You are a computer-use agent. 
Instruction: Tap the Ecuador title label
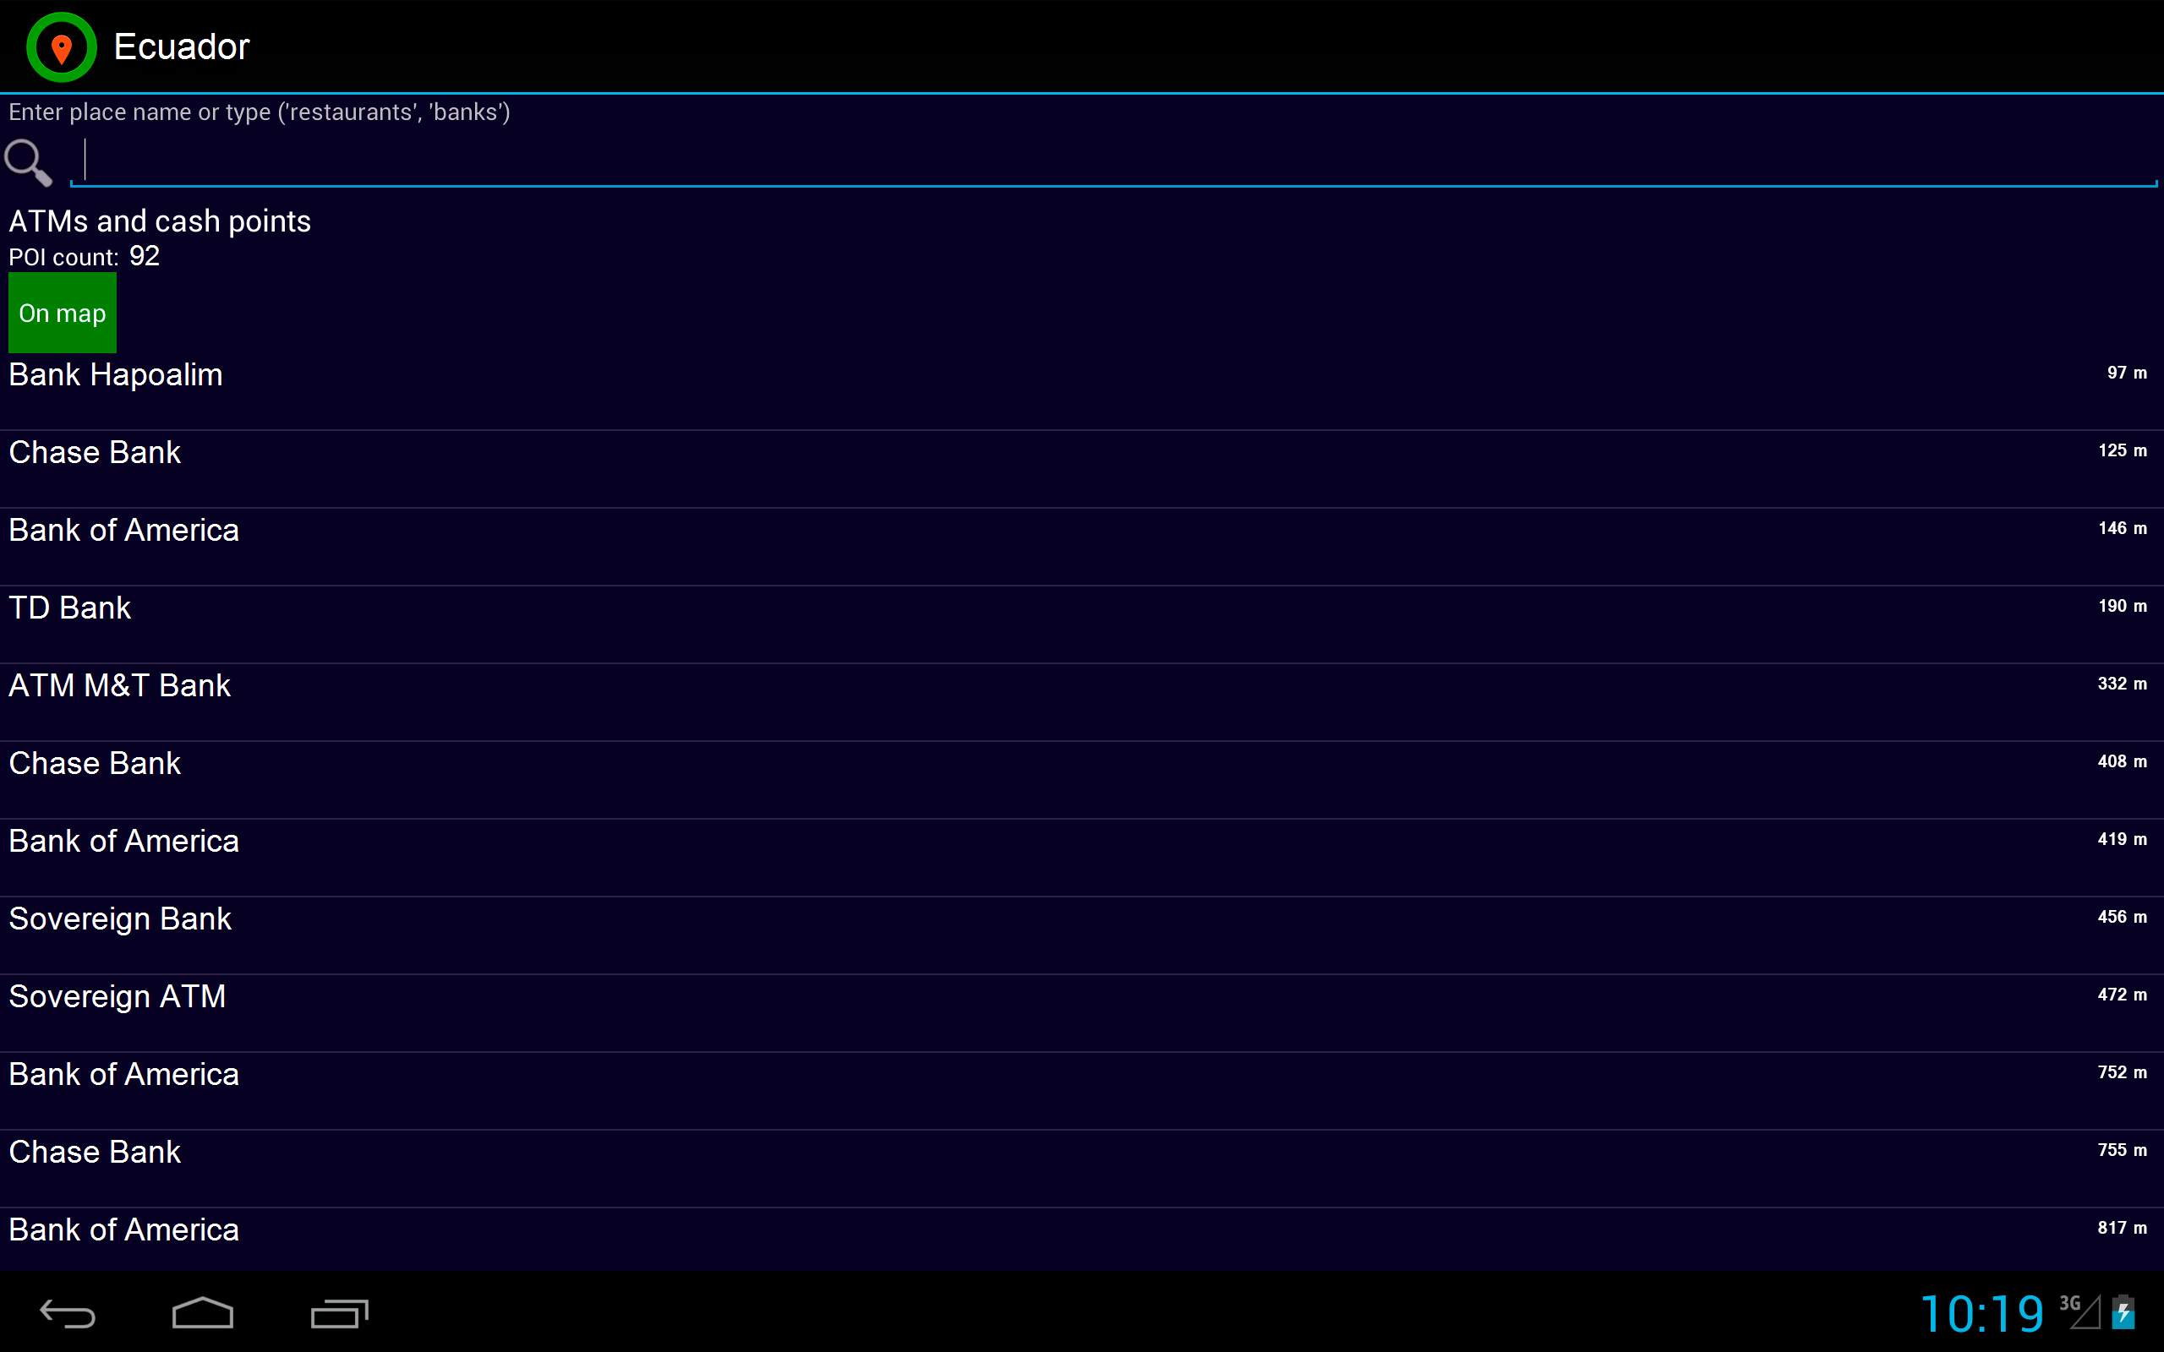pyautogui.click(x=181, y=46)
